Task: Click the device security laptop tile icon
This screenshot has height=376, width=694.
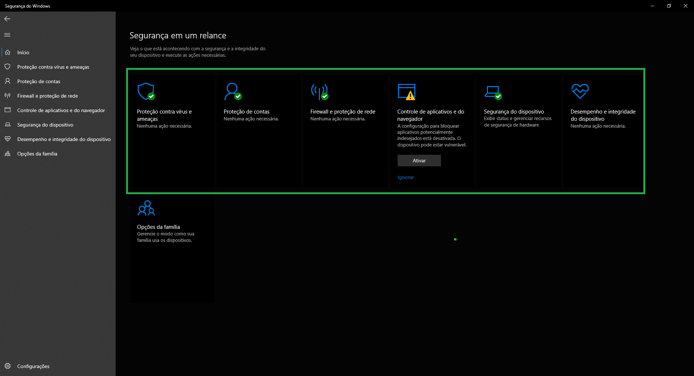Action: coord(493,92)
